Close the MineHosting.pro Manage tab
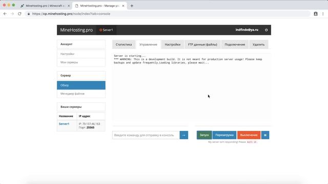Image resolution: width=328 pixels, height=184 pixels. [x=123, y=6]
